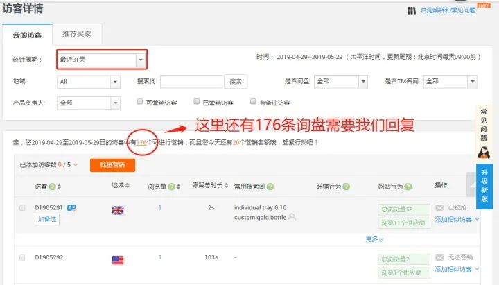Click the 搜索词 input field
The image size is (499, 285).
[x=191, y=82]
